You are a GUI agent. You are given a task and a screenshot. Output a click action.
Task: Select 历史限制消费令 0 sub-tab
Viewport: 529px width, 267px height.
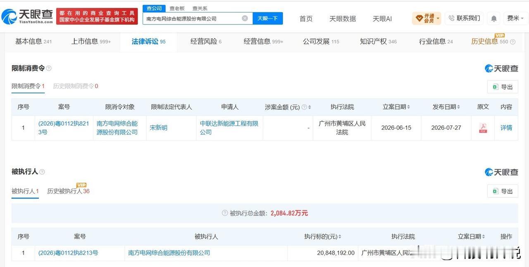pyautogui.click(x=76, y=86)
